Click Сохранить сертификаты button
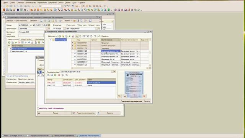Screen dimensions: 245x138 click(x=131, y=101)
